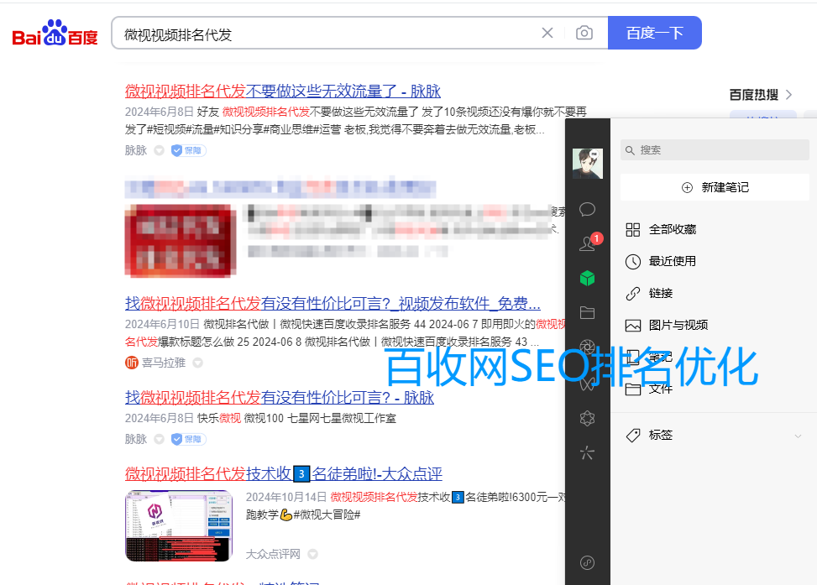Click the Baidu logo

tap(55, 33)
